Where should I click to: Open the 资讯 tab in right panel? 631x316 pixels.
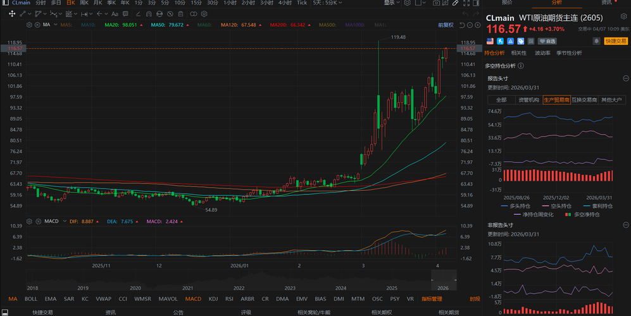[x=606, y=3]
